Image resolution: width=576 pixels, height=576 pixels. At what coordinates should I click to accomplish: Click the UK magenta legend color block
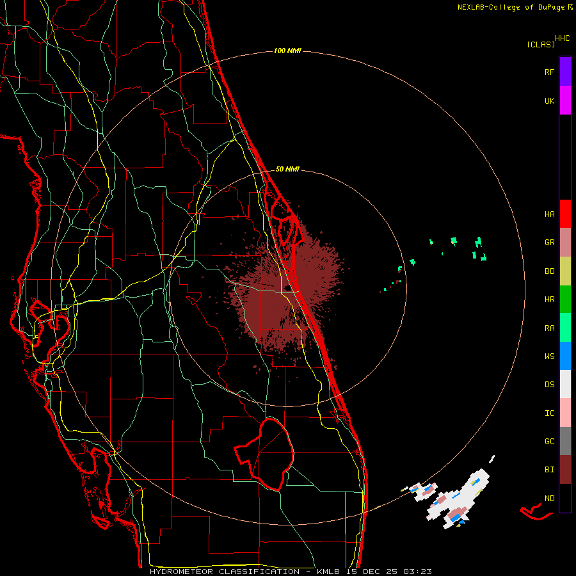[565, 100]
